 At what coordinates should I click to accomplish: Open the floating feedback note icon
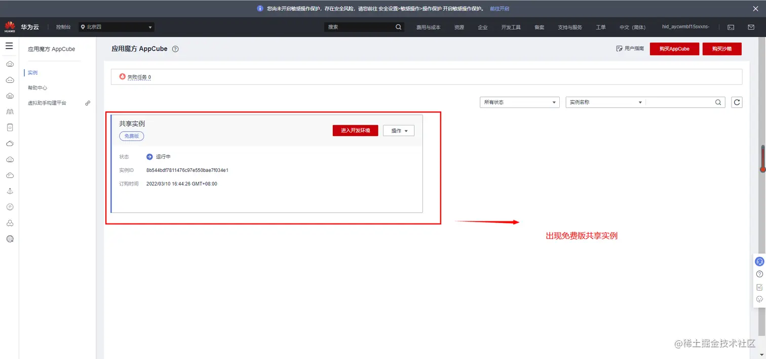[x=759, y=287]
